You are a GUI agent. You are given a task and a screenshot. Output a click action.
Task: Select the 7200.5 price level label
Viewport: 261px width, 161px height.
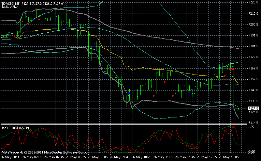[x=253, y=25]
